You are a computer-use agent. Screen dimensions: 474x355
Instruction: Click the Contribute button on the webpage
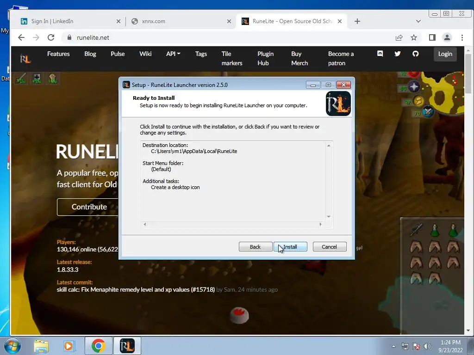[x=88, y=207]
